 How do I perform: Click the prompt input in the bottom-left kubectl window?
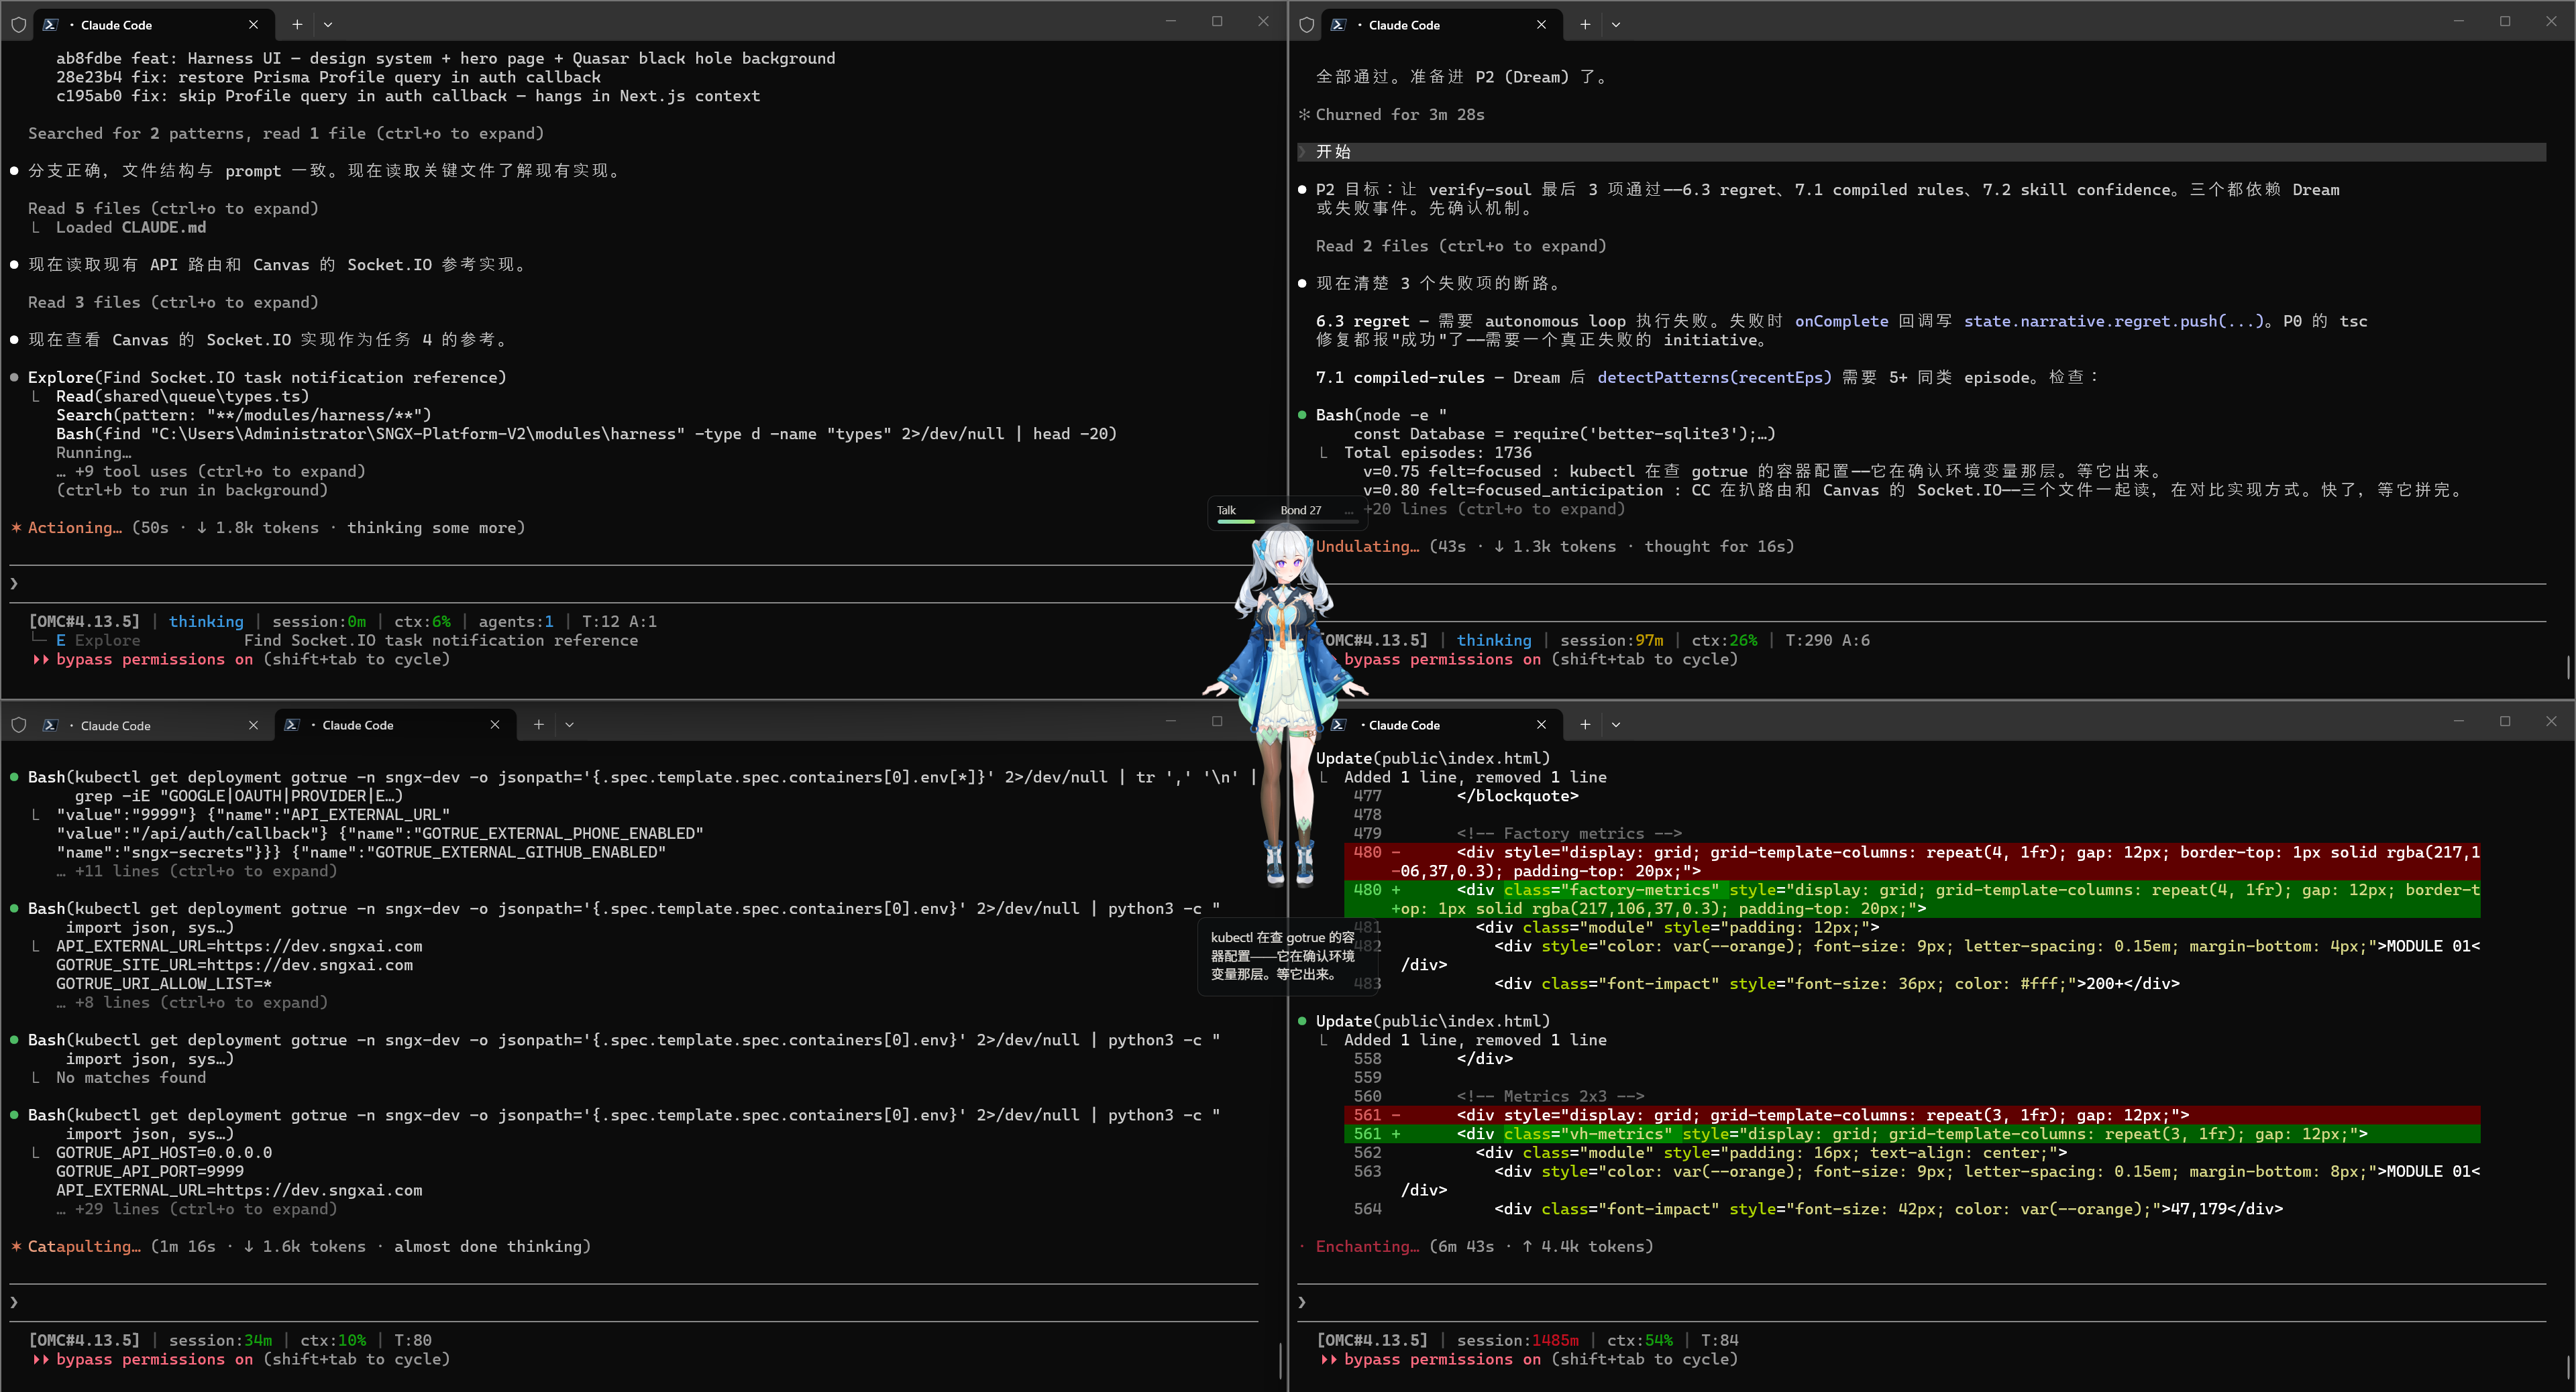tap(634, 1302)
